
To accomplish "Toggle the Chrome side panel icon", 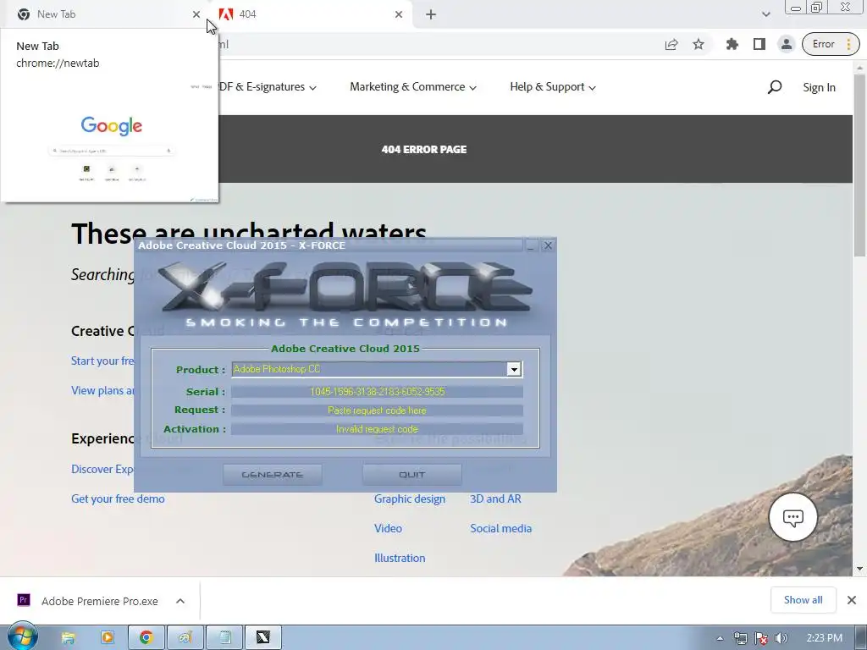I will point(759,44).
